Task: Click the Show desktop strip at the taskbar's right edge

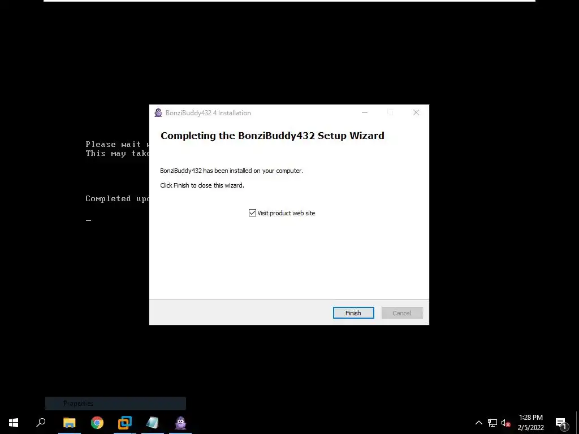Action: click(577, 423)
